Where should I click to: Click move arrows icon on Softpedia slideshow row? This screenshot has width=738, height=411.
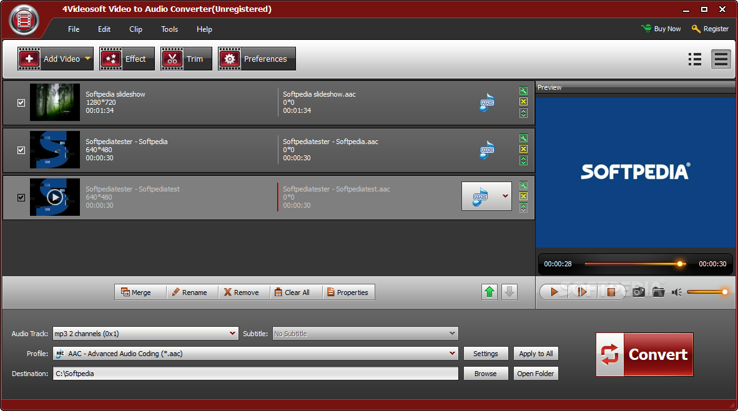click(x=523, y=113)
